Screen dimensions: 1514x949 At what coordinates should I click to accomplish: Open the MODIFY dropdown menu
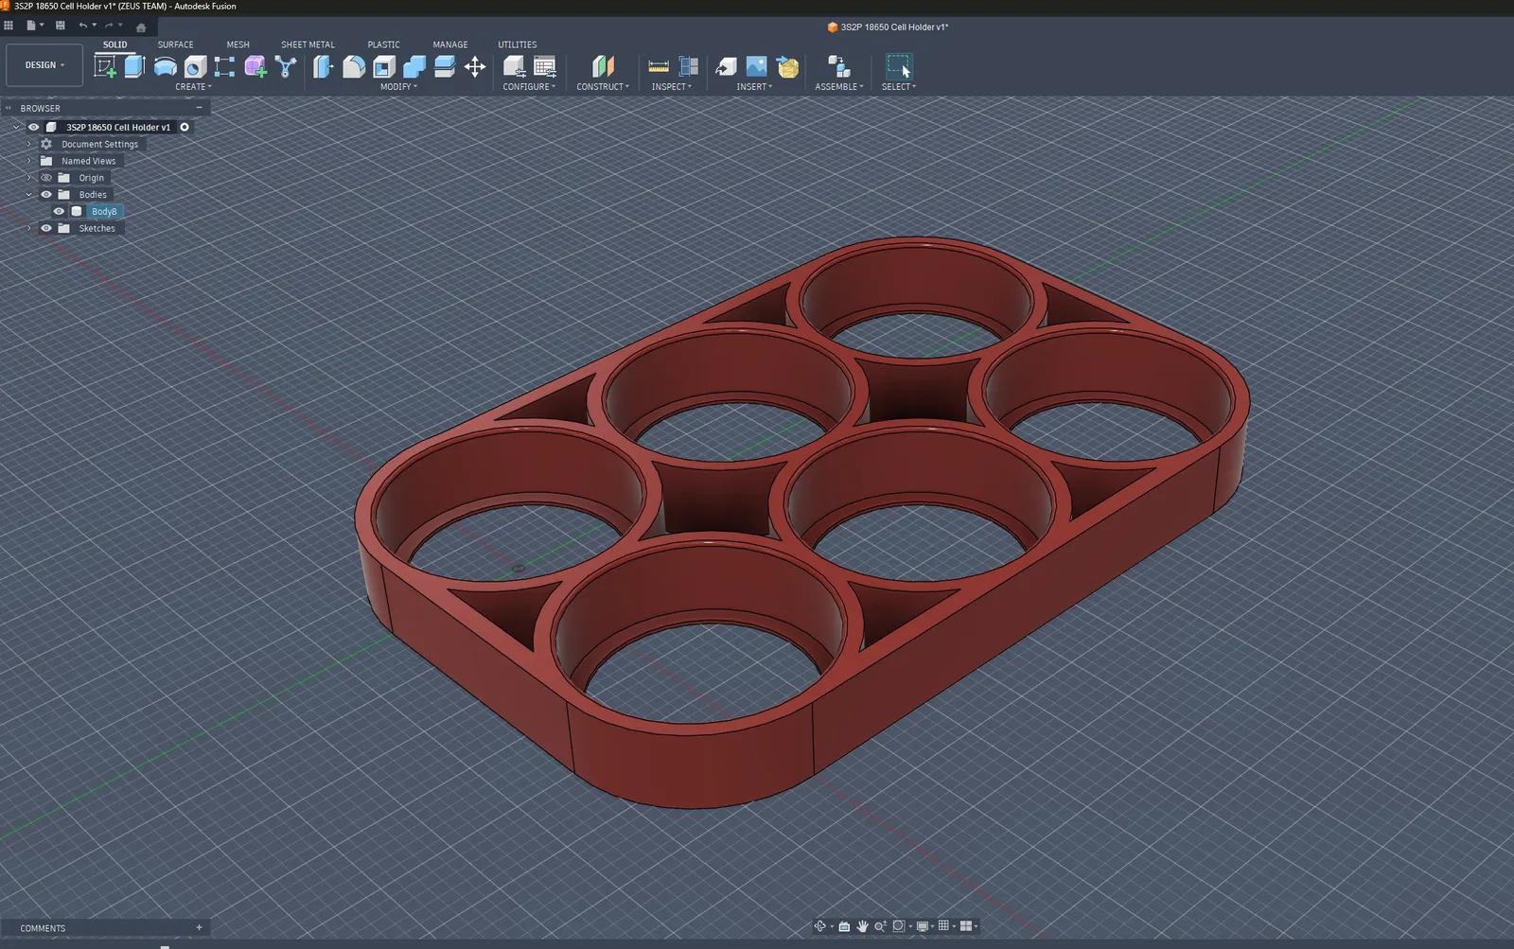tap(398, 87)
